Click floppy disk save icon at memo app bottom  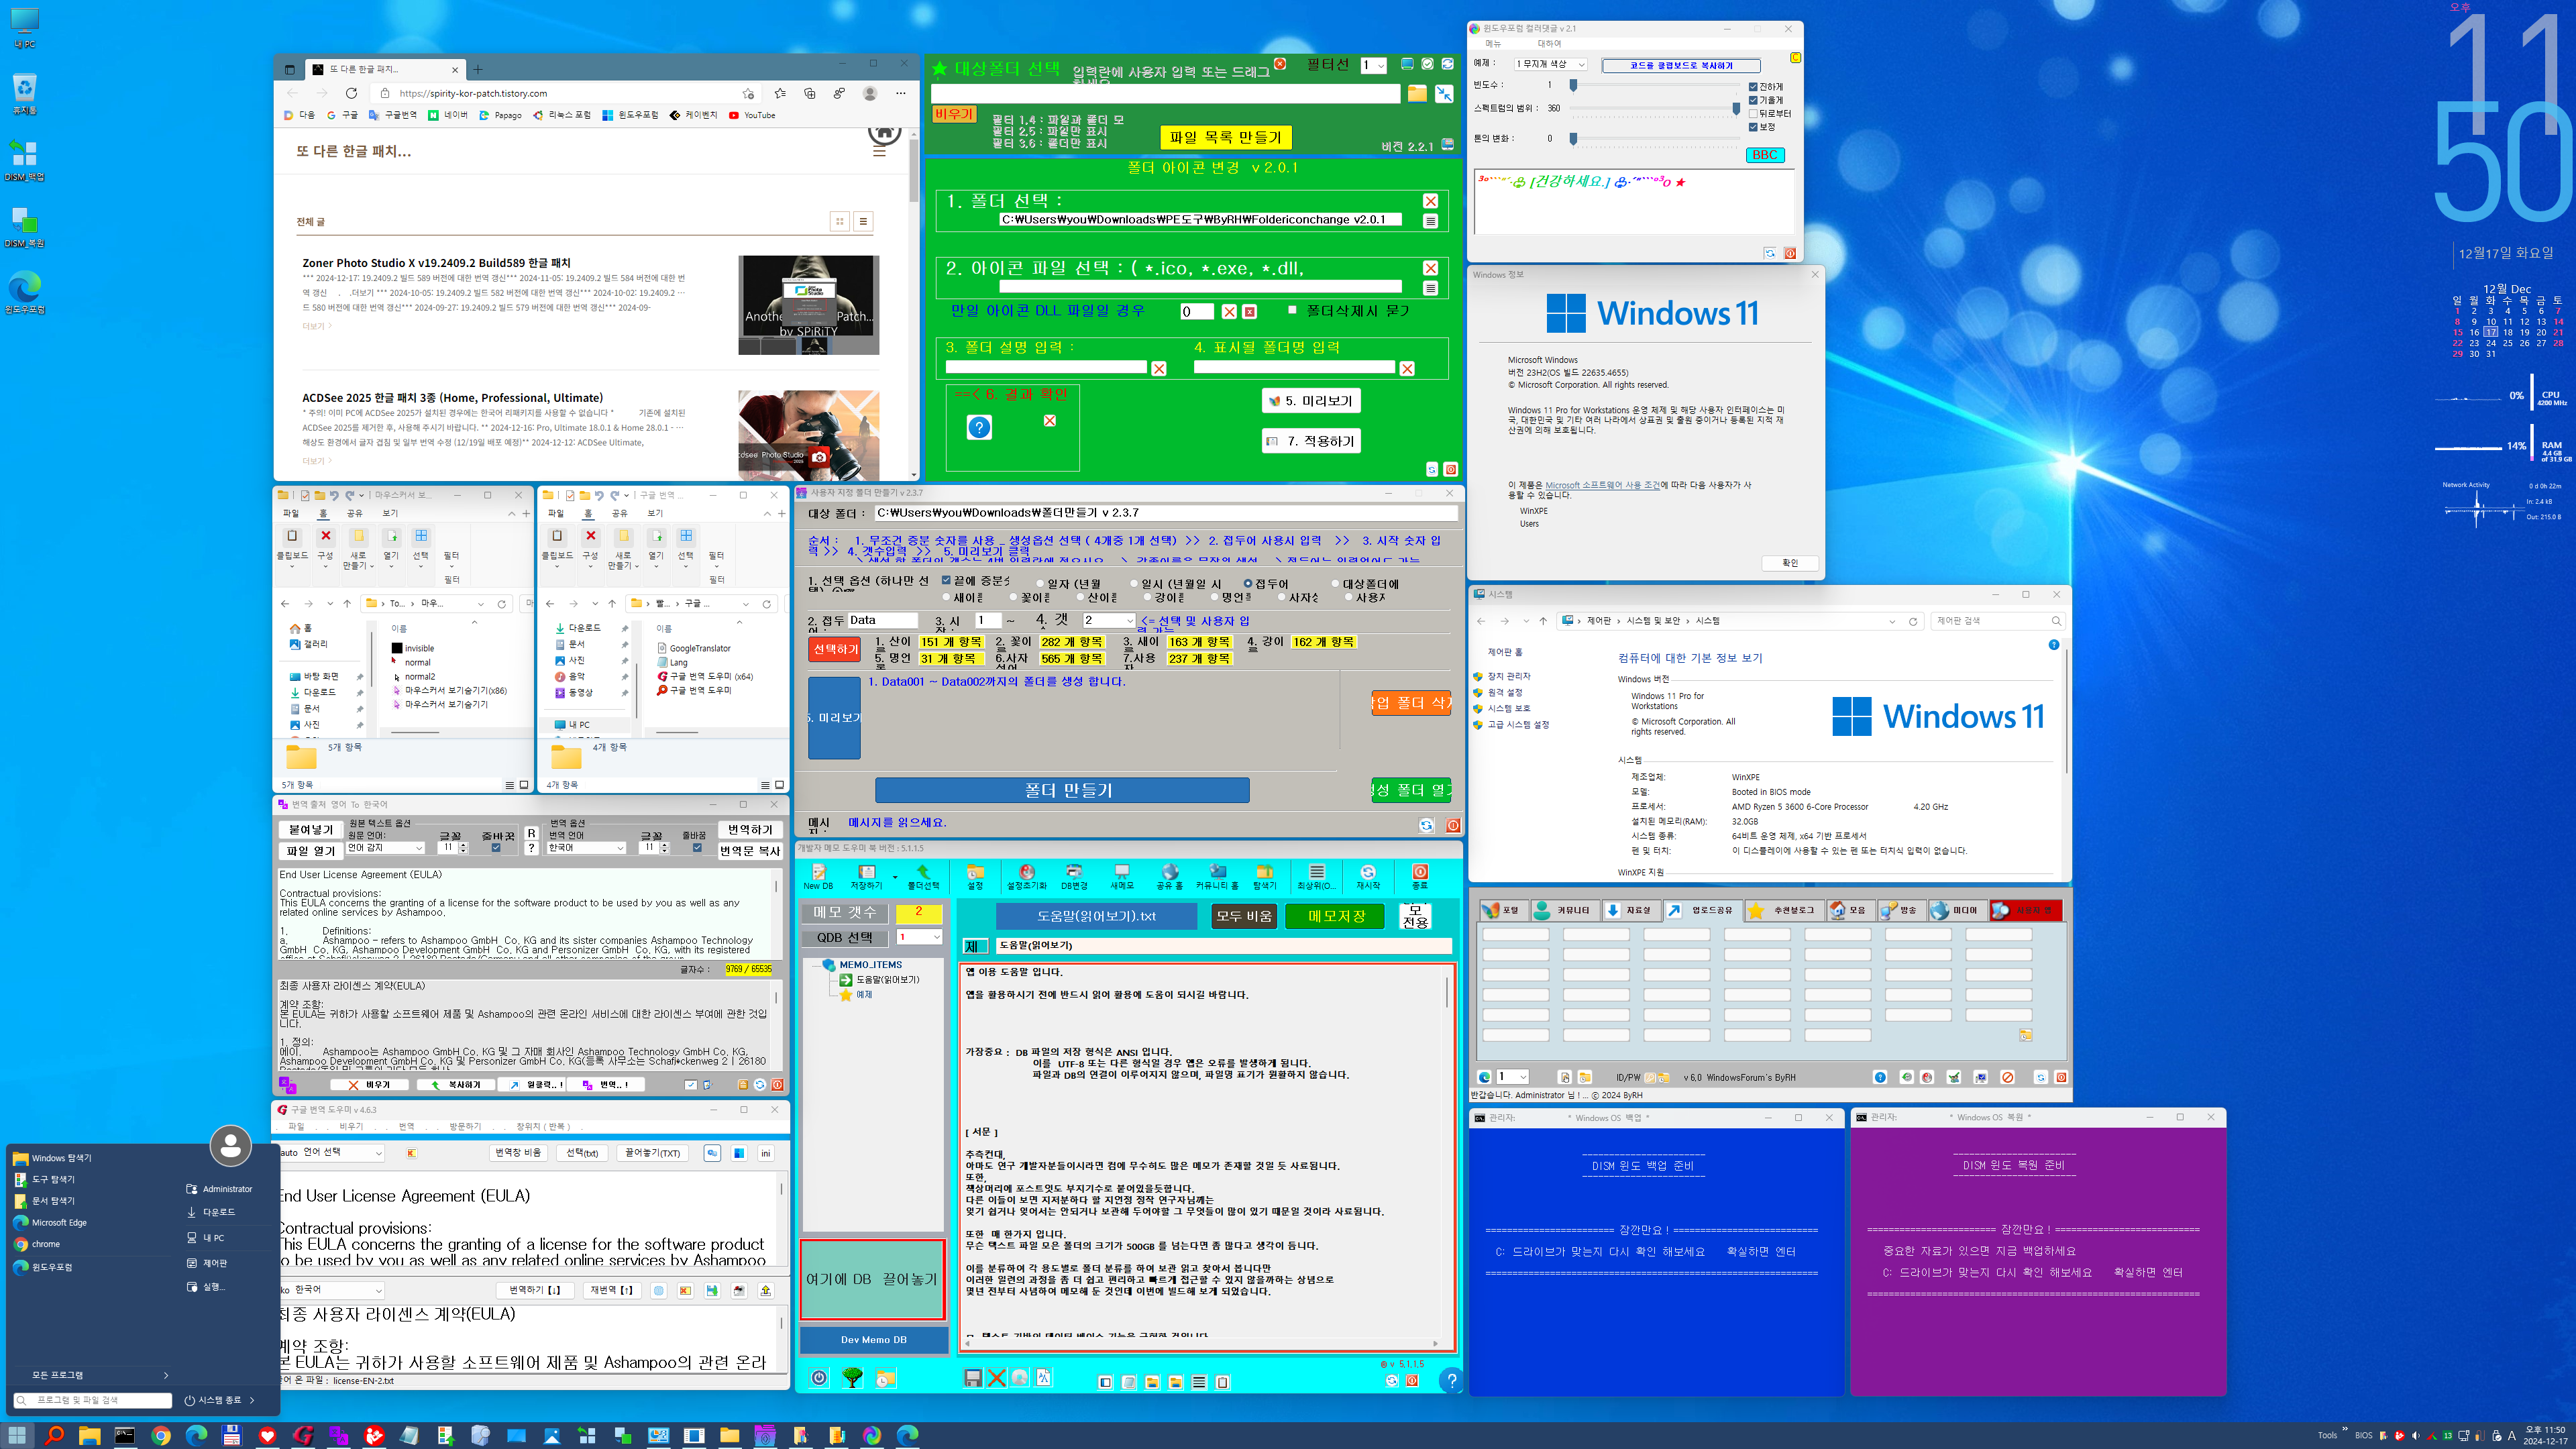click(973, 1378)
